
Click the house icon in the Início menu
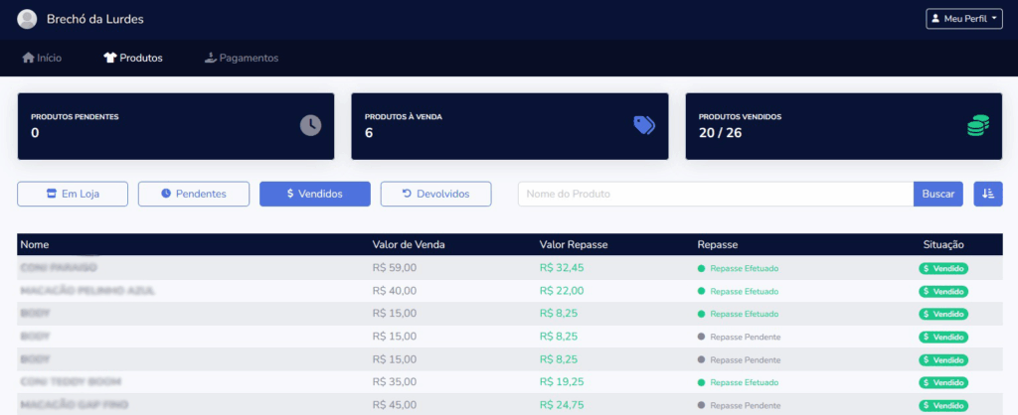(x=29, y=58)
